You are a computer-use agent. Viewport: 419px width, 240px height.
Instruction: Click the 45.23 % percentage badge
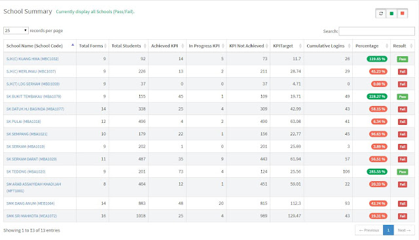point(378,71)
